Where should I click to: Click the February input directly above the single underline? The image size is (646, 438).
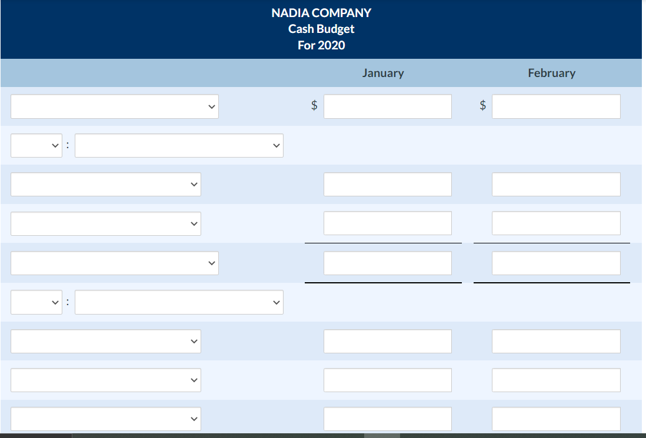[556, 223]
